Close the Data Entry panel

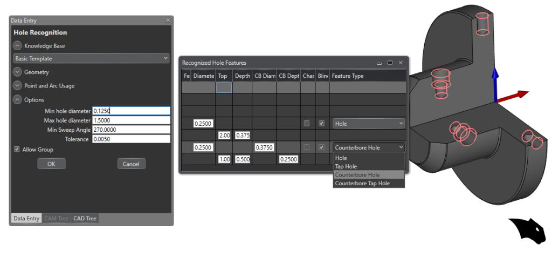pyautogui.click(x=168, y=21)
